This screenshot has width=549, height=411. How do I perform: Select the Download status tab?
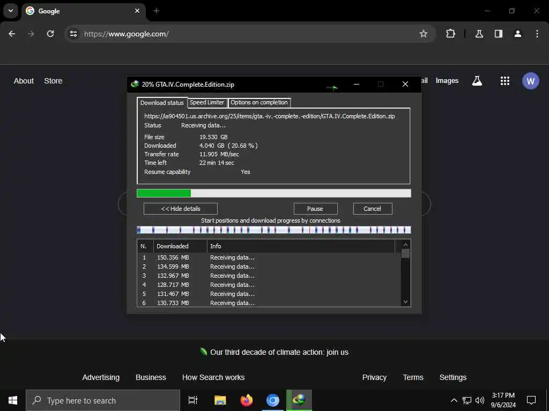[x=162, y=103]
